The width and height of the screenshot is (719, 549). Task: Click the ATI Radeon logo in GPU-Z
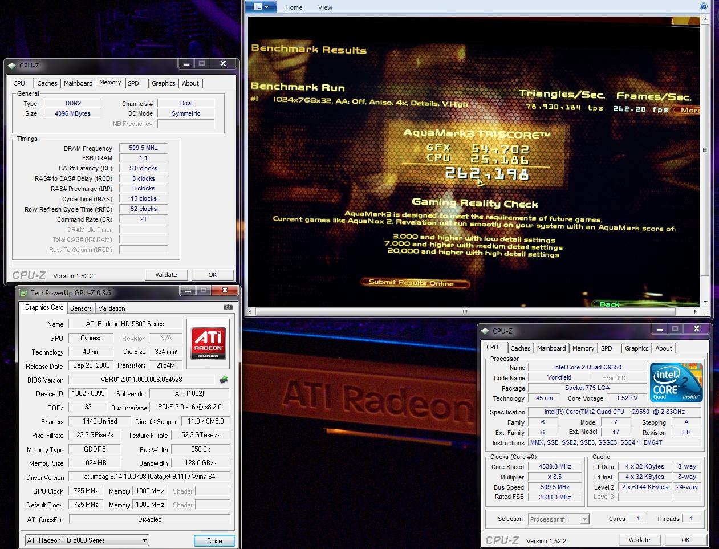pyautogui.click(x=208, y=344)
